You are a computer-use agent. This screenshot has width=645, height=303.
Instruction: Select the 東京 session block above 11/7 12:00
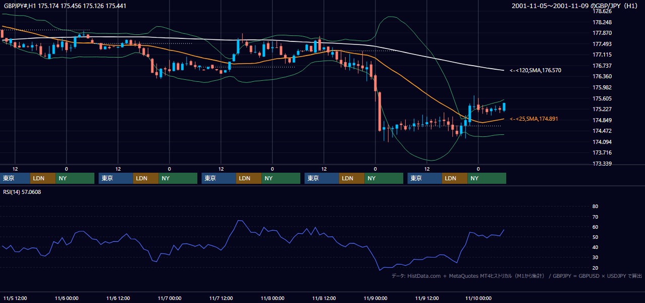click(219, 178)
